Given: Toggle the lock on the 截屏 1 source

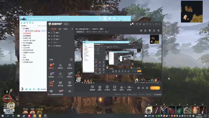Looking at the screenshot, I should tap(51, 33).
